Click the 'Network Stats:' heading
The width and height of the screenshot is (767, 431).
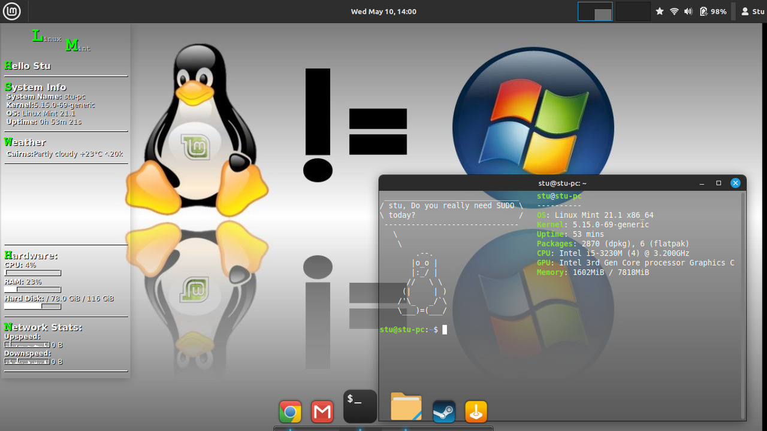tap(43, 327)
